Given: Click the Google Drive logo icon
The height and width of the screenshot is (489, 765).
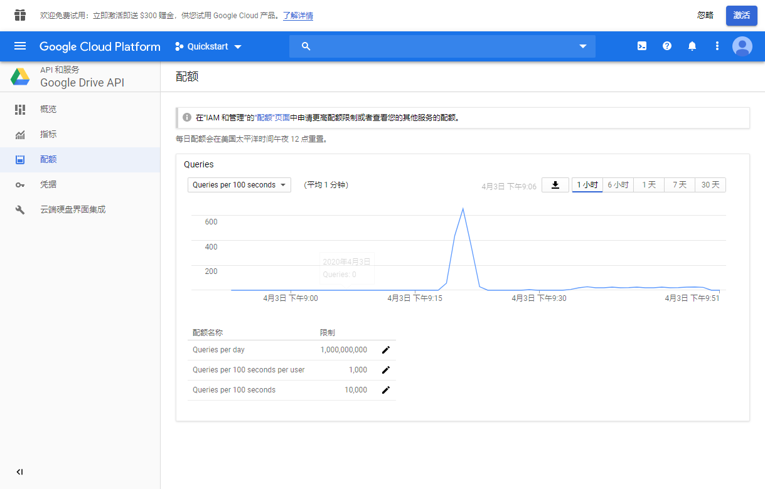Looking at the screenshot, I should coord(20,76).
